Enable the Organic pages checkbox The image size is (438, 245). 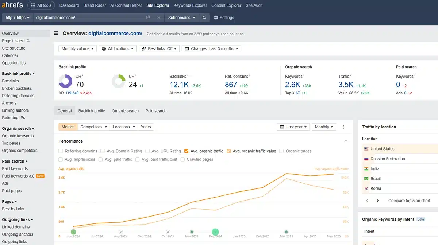tap(282, 151)
